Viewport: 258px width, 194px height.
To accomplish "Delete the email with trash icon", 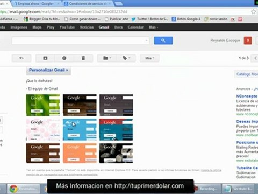I will coord(83,58).
